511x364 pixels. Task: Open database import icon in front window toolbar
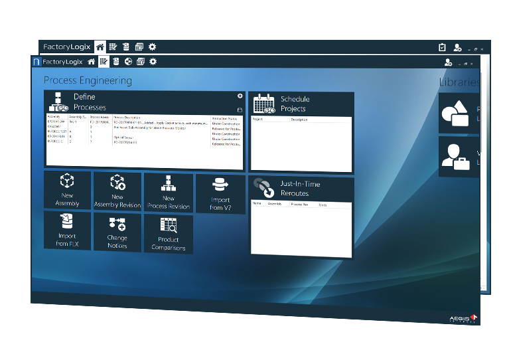[x=115, y=61]
